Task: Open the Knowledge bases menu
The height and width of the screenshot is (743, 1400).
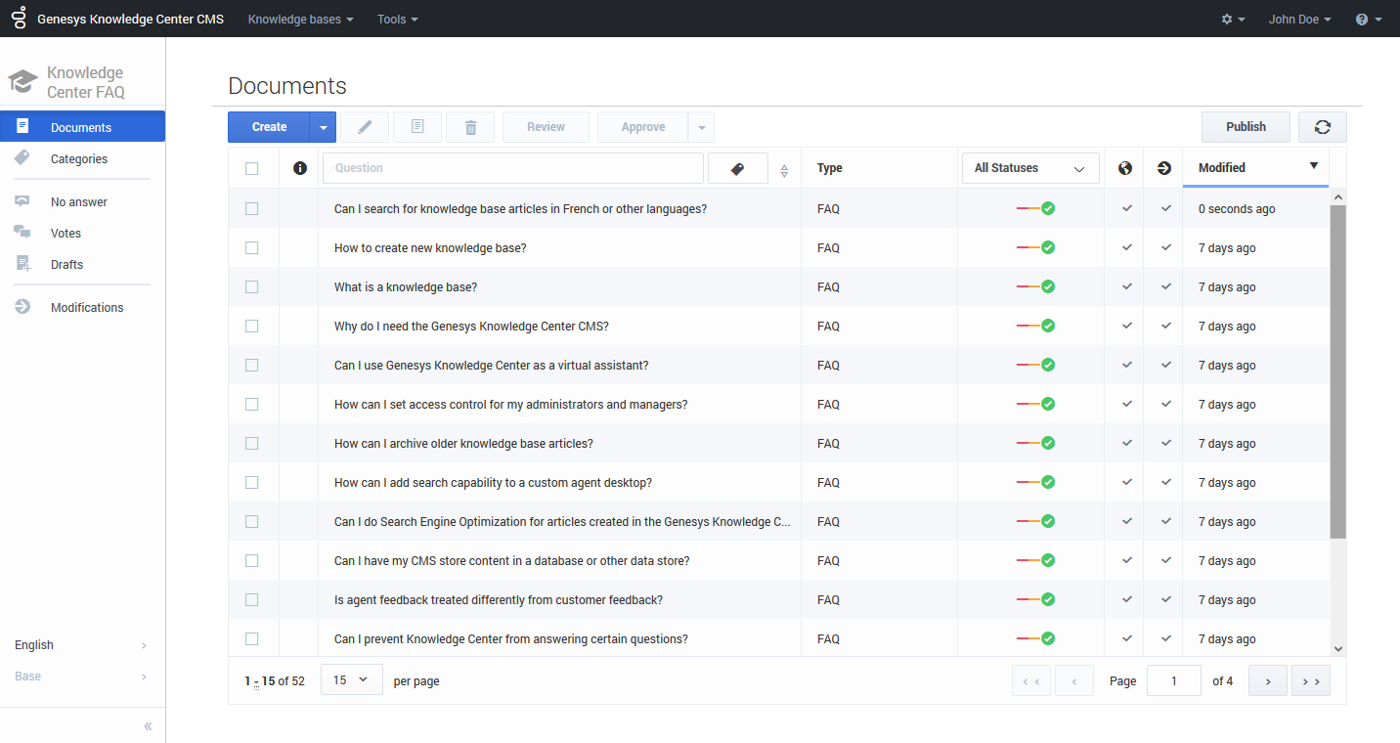Action: click(300, 20)
